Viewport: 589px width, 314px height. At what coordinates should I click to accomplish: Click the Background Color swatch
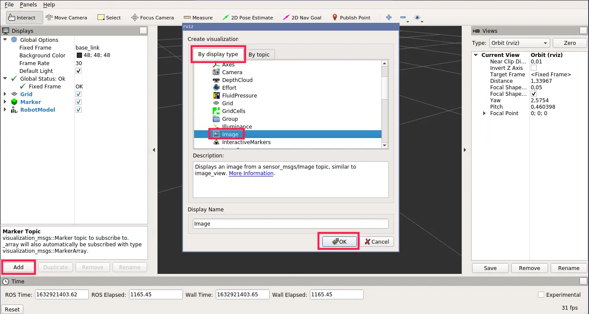coord(79,55)
